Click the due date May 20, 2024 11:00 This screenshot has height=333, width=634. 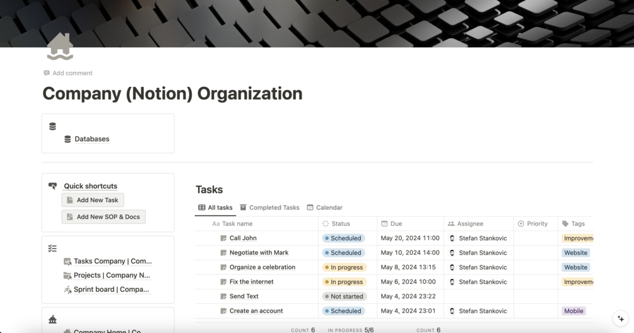pyautogui.click(x=410, y=238)
